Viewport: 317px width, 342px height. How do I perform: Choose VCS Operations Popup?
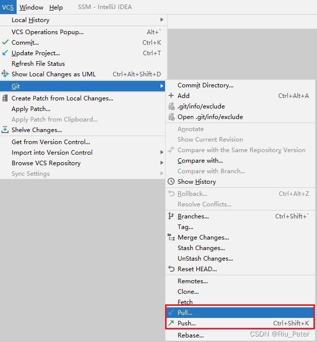pos(83,32)
